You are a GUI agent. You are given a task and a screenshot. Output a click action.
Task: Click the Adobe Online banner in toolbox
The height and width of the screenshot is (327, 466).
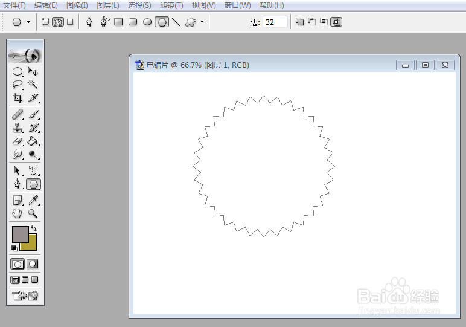[x=25, y=56]
